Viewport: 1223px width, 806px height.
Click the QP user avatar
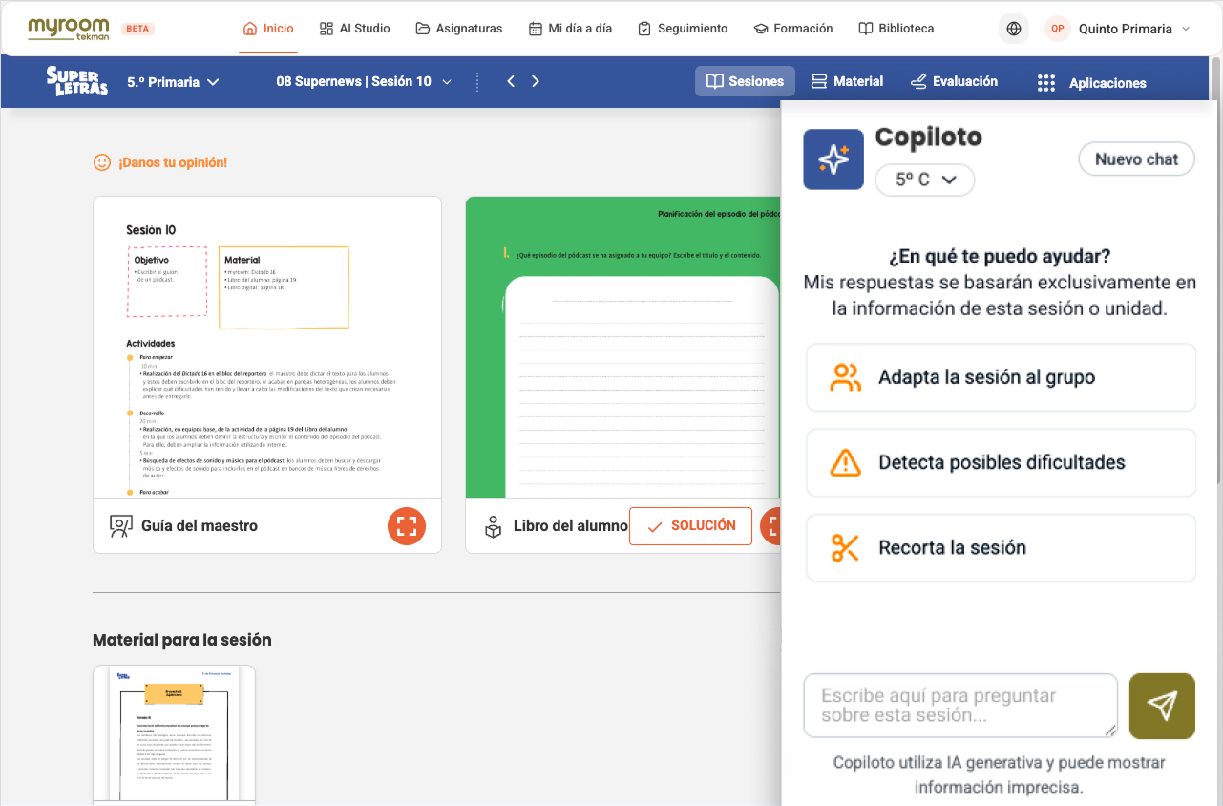coord(1058,29)
